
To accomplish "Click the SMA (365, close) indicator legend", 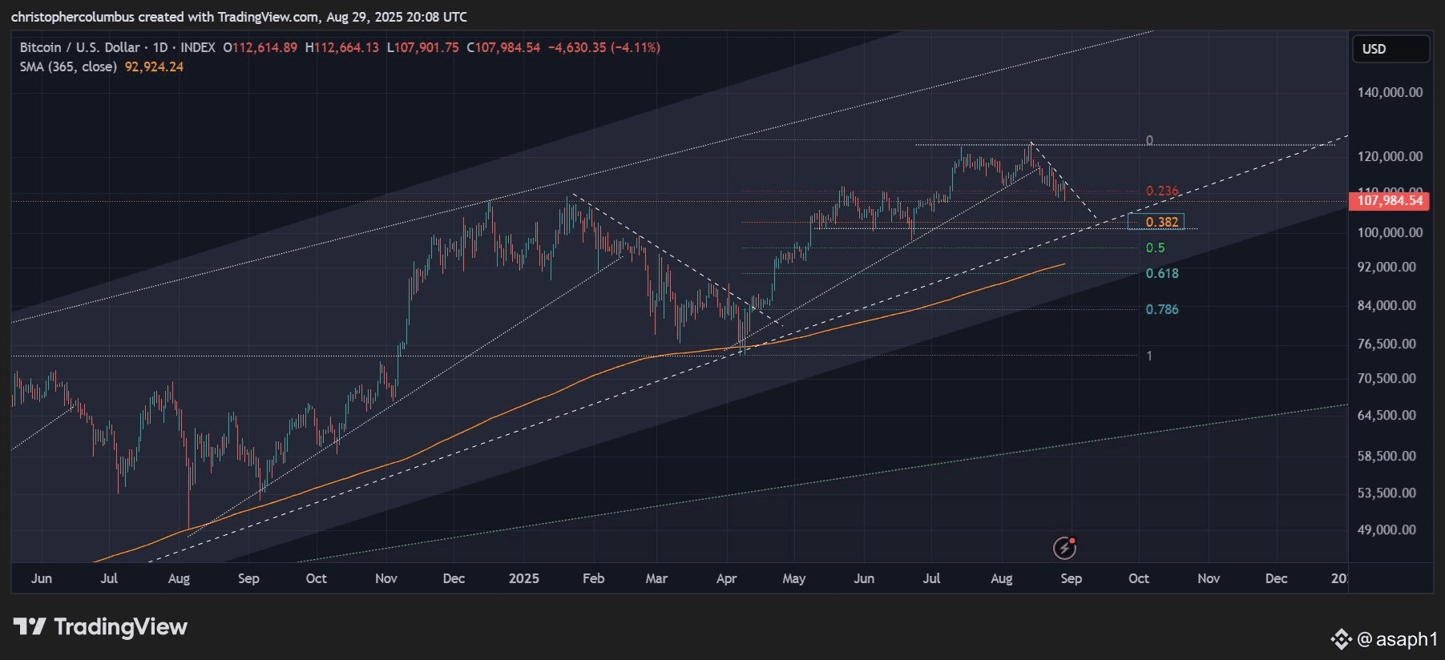I will [68, 66].
